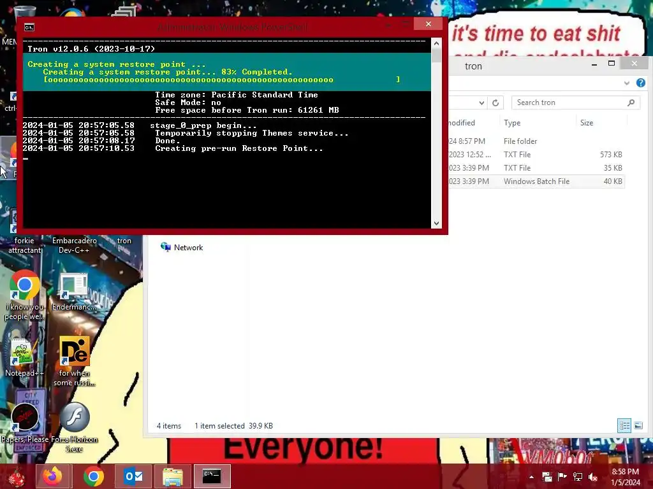Open network status tray icon
This screenshot has width=653, height=489.
point(578,477)
